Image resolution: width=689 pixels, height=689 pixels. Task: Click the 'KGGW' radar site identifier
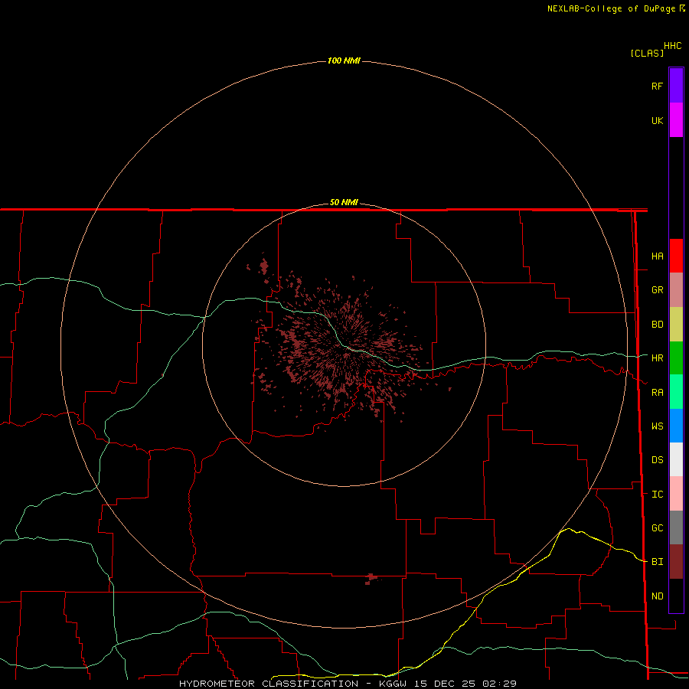pyautogui.click(x=393, y=684)
